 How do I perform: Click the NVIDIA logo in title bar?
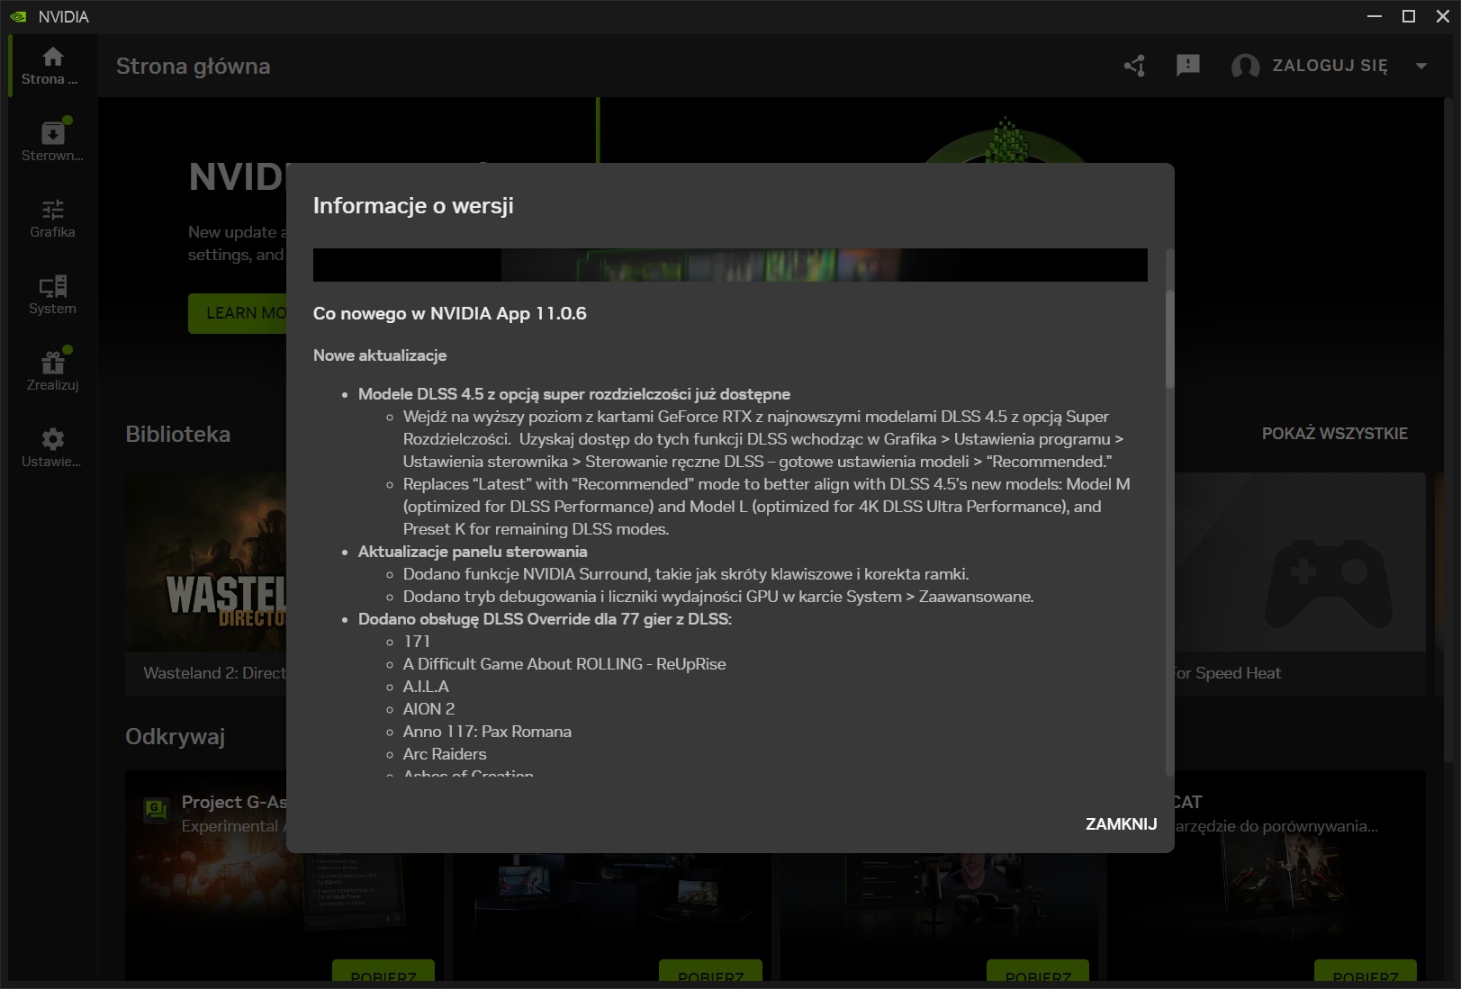coord(18,16)
